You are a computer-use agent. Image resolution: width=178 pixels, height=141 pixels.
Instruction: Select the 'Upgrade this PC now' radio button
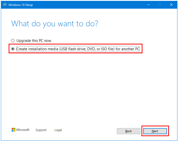(12, 41)
